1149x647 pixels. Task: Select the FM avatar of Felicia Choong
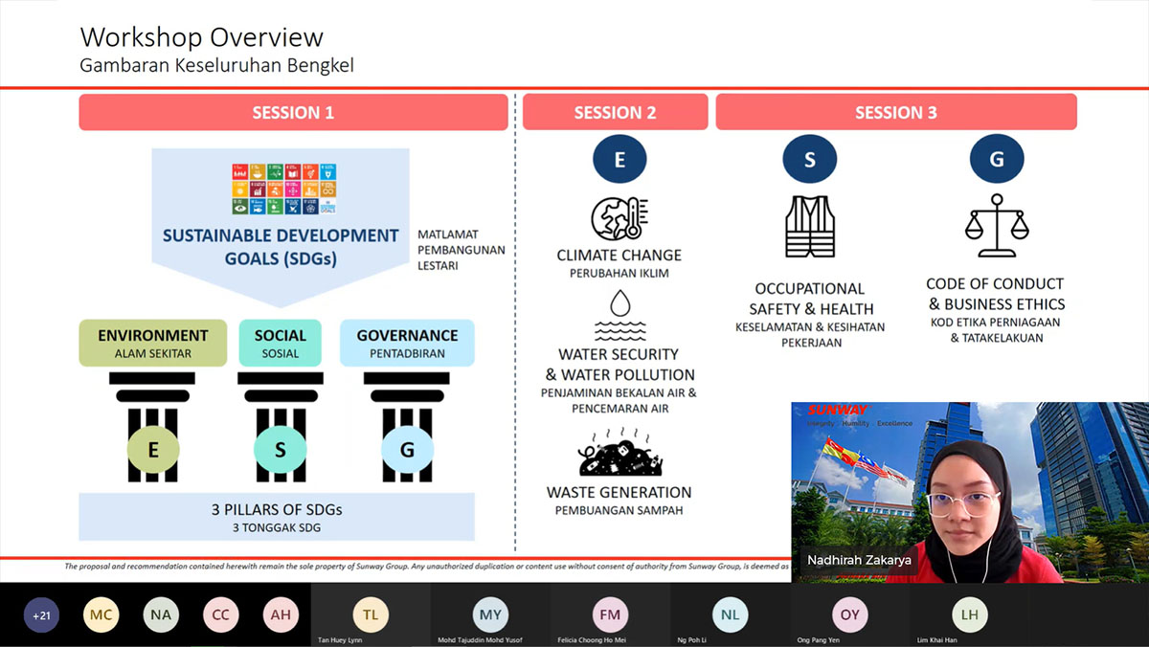click(610, 614)
